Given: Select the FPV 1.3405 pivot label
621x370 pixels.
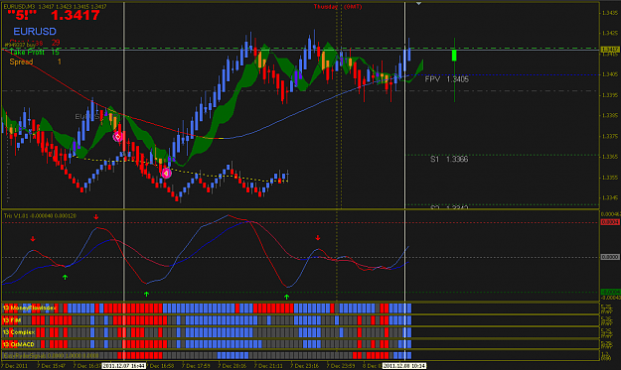Looking at the screenshot, I should 447,79.
